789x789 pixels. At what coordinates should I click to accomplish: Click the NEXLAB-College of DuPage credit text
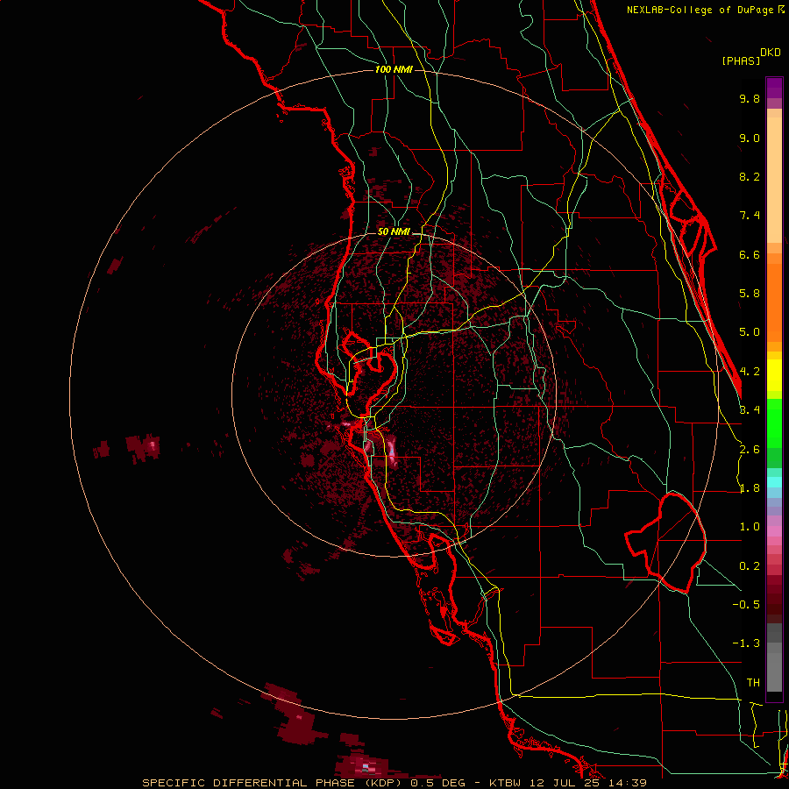pos(700,10)
